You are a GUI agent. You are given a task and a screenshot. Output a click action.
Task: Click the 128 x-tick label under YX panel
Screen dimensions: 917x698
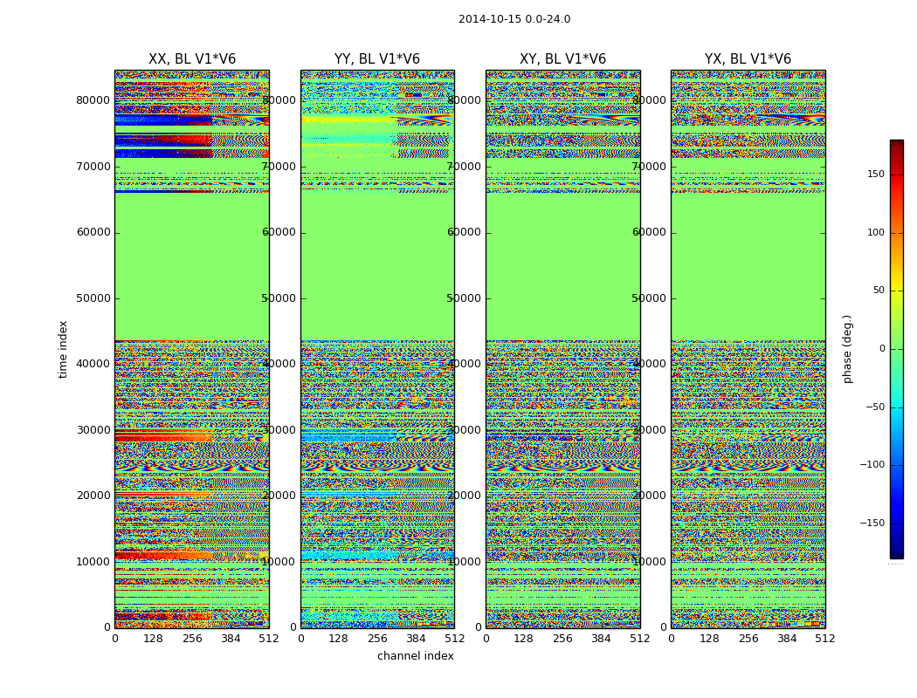[709, 639]
